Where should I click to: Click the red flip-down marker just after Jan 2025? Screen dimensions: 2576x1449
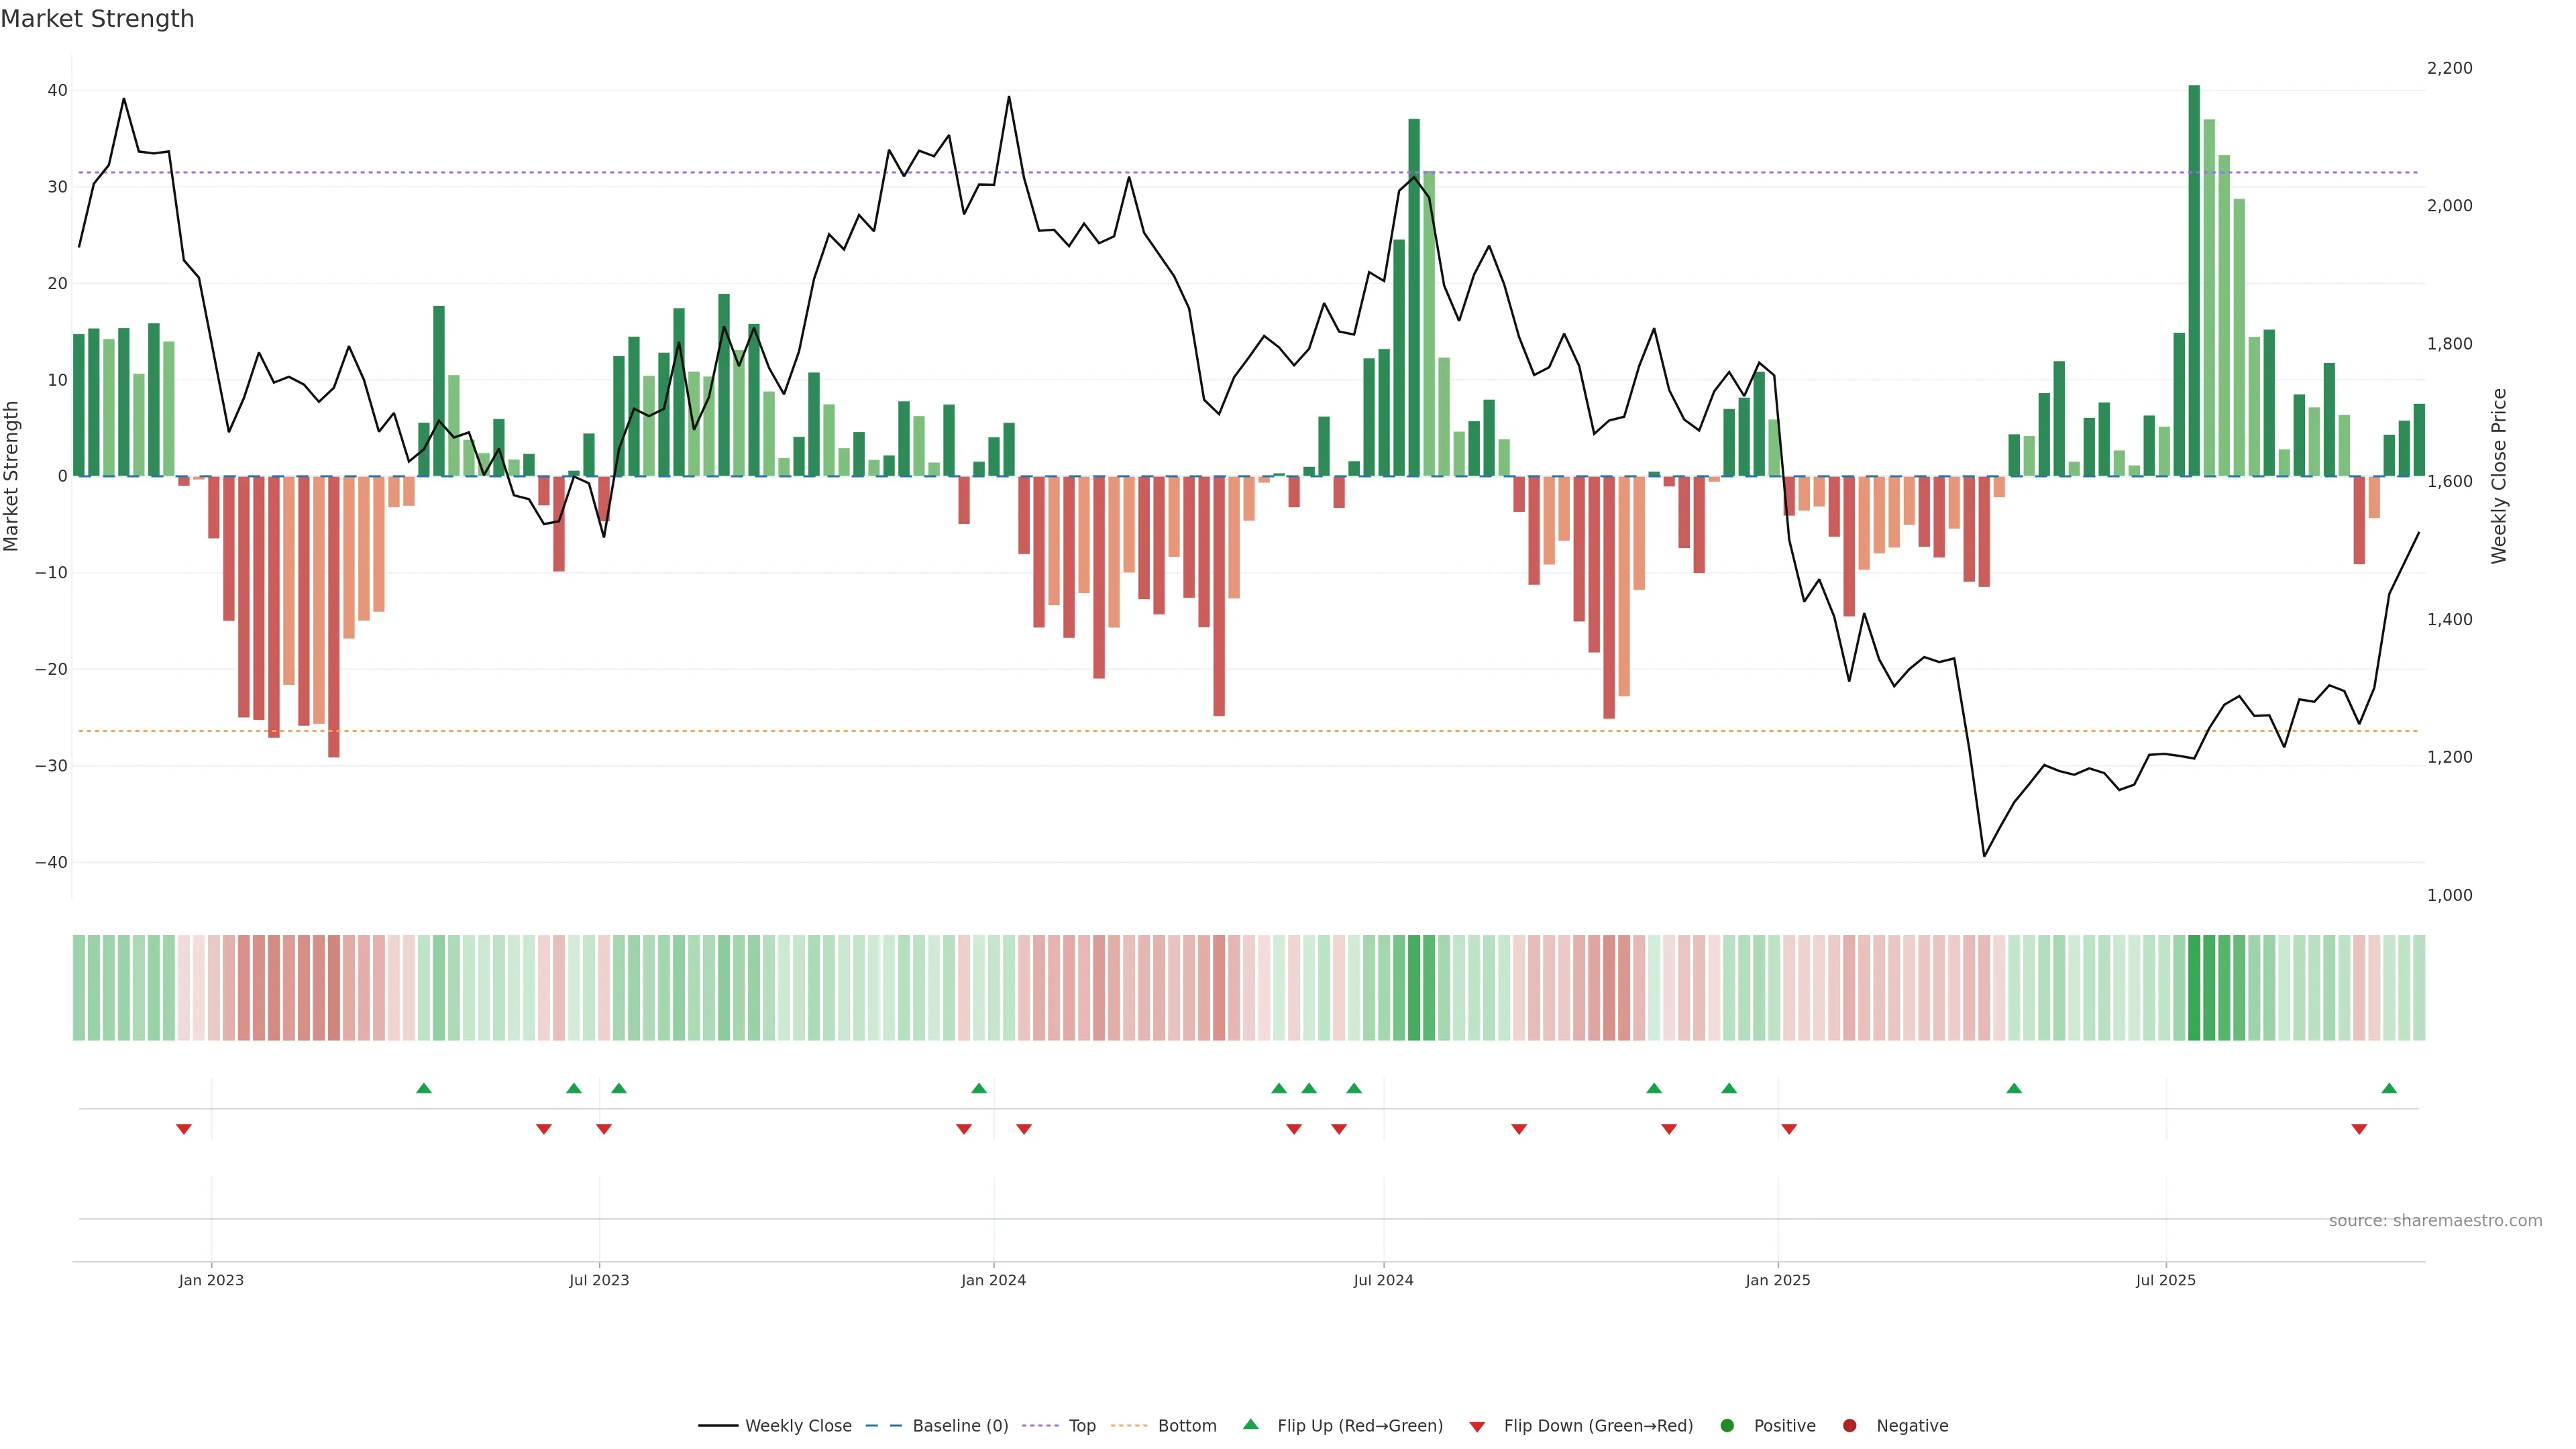(x=1789, y=1129)
